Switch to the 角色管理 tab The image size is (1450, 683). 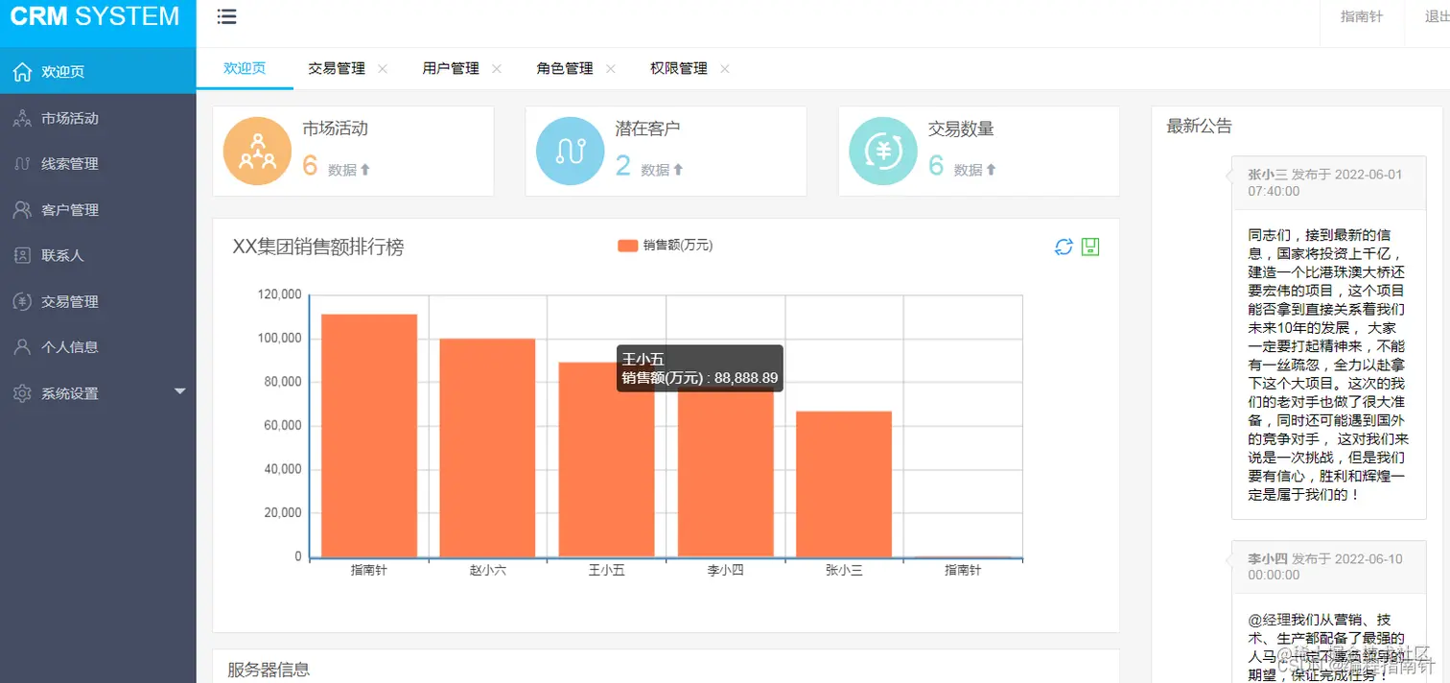565,69
